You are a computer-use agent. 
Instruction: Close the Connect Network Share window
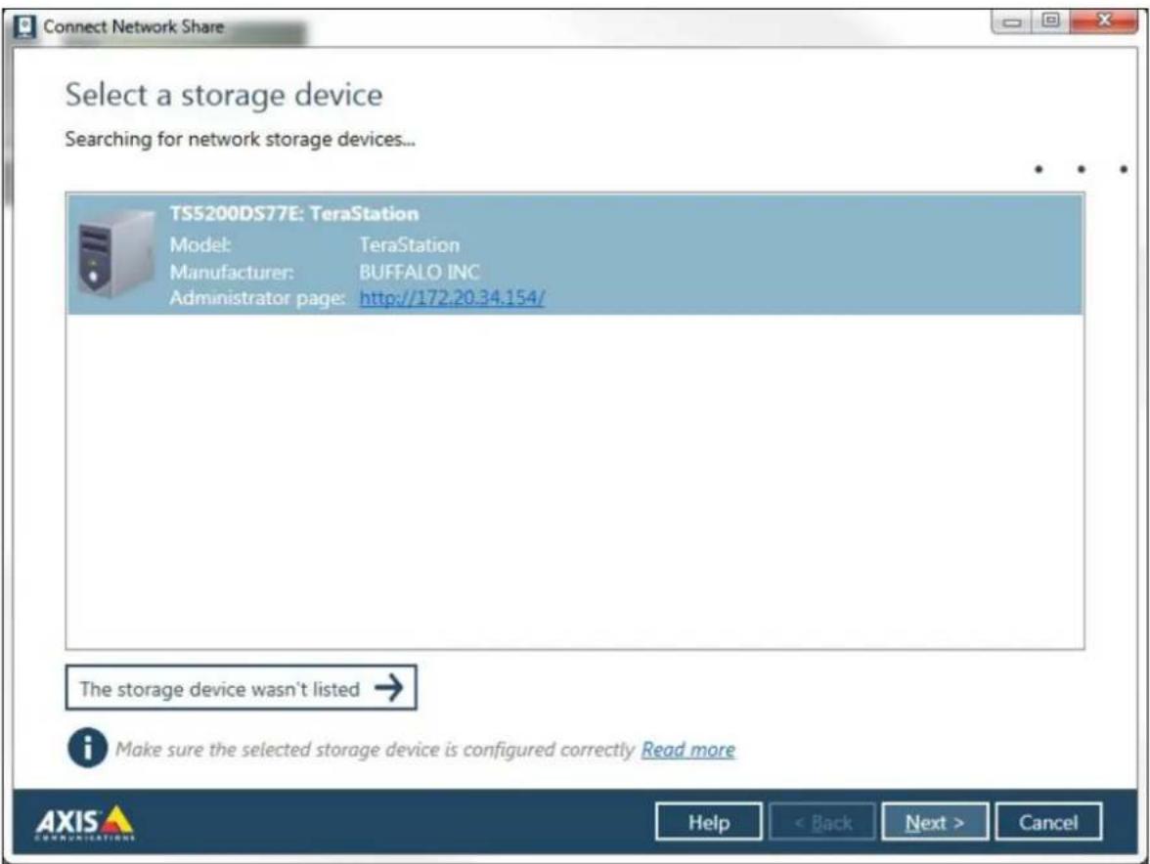[1104, 21]
